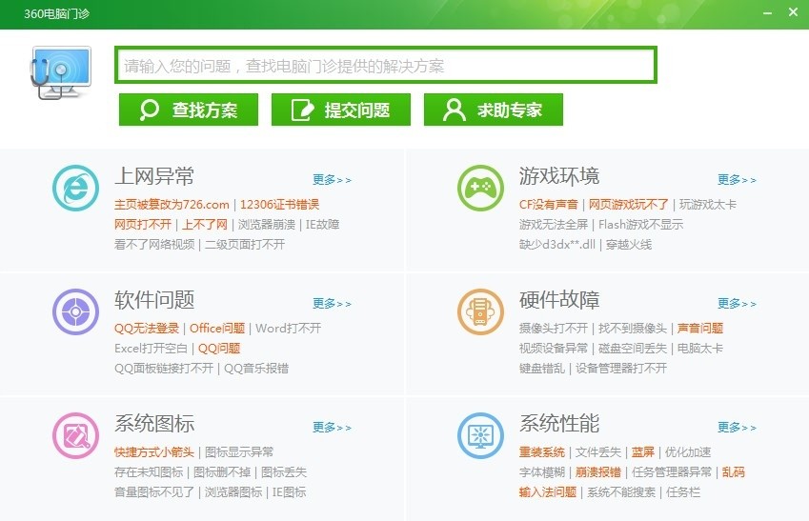Click the 系统图标 pink icon
The height and width of the screenshot is (521, 809).
coord(75,435)
